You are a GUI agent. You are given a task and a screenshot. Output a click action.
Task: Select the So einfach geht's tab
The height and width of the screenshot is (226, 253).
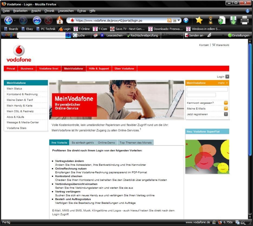(83, 142)
